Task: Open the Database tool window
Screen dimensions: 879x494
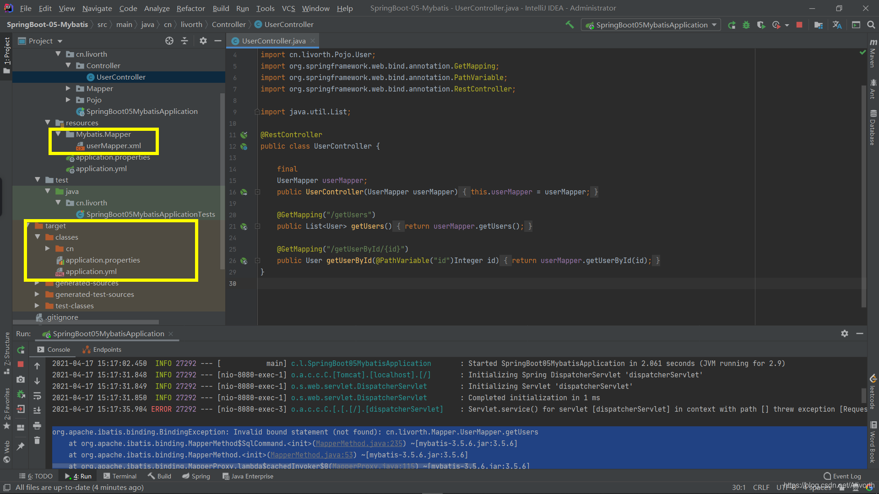Action: (873, 127)
